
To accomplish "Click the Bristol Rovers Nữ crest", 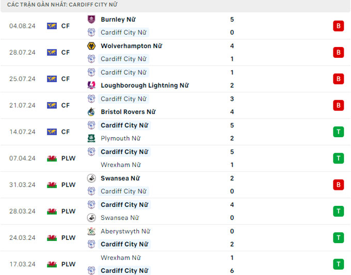I will coord(91,112).
